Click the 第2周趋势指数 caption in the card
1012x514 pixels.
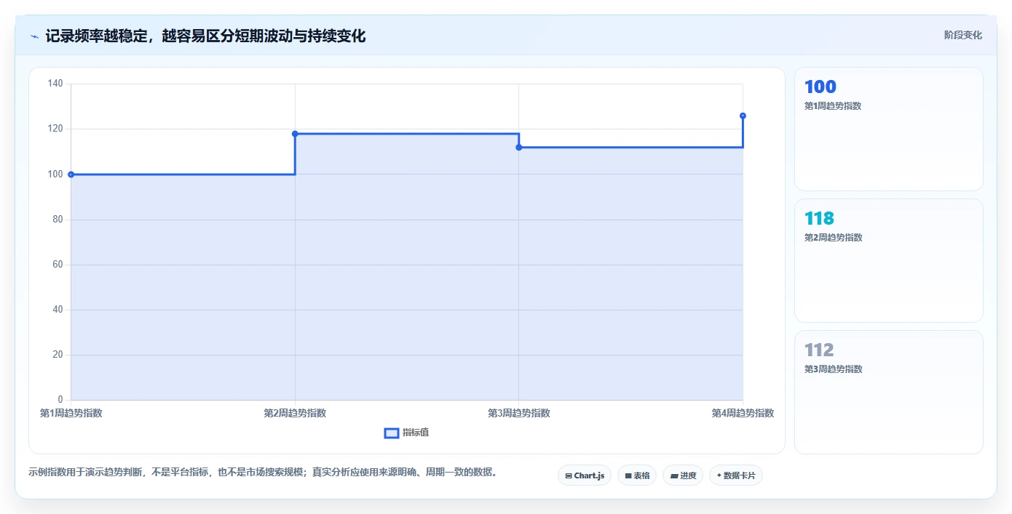click(x=834, y=238)
